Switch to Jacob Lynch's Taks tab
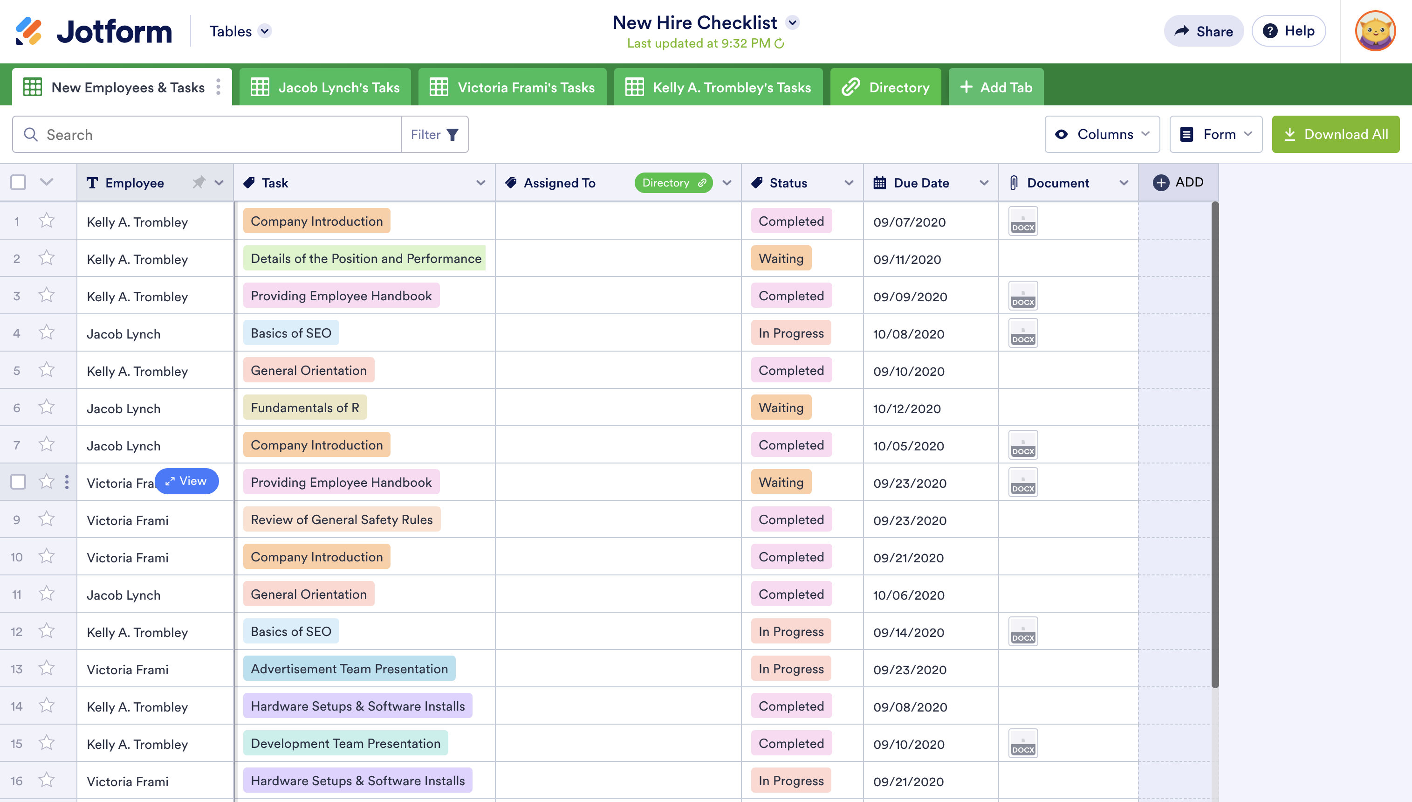 pos(325,87)
